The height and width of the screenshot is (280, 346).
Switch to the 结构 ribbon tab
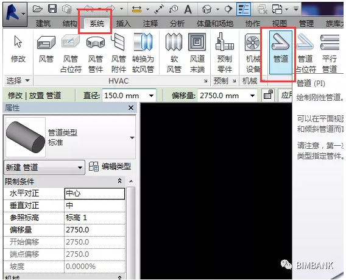tap(69, 23)
